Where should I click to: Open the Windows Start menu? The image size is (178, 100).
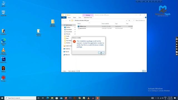(2, 98)
